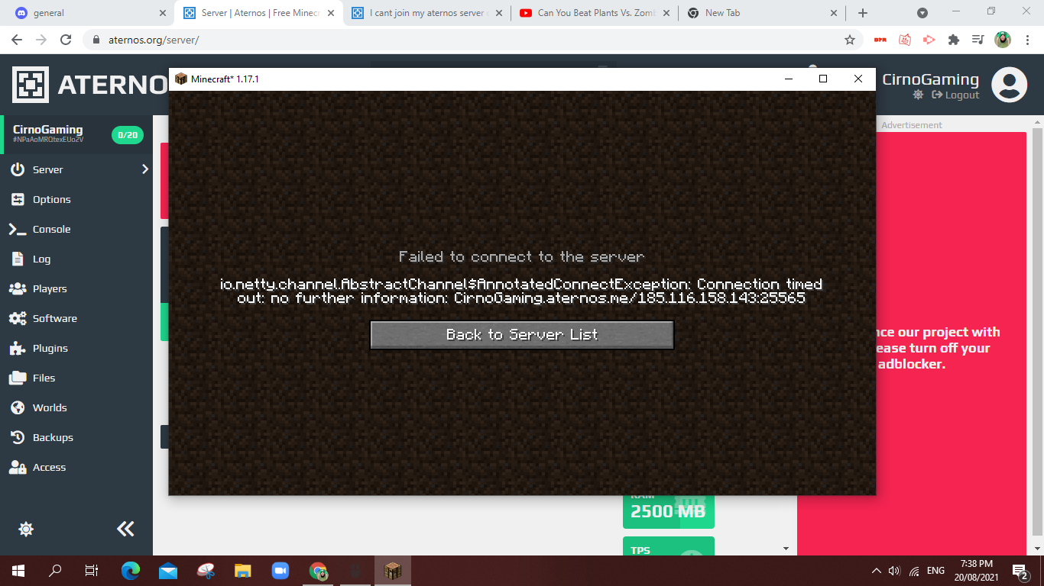Show hidden system tray icons
Image resolution: width=1044 pixels, height=586 pixels.
pyautogui.click(x=876, y=571)
